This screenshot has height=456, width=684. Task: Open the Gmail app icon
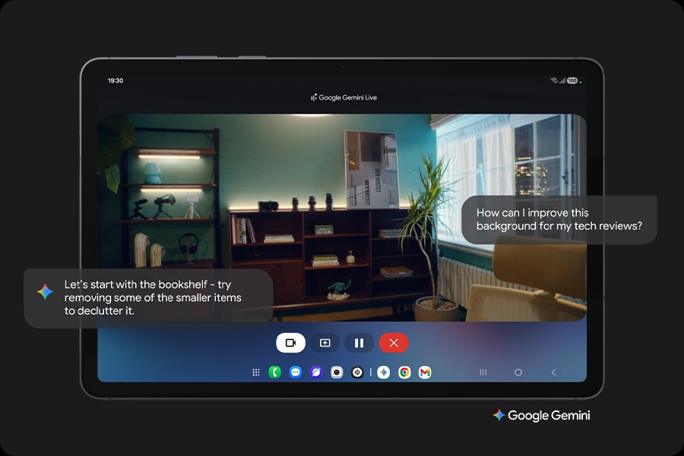point(425,372)
